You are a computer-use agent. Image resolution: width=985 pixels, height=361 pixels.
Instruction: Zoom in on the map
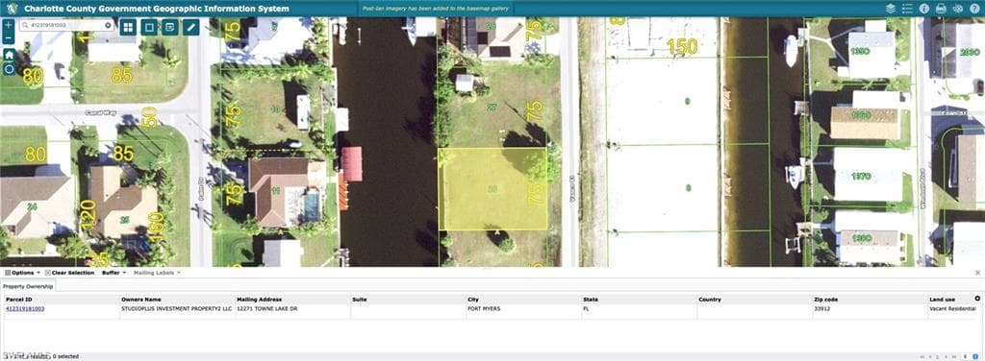pyautogui.click(x=9, y=25)
